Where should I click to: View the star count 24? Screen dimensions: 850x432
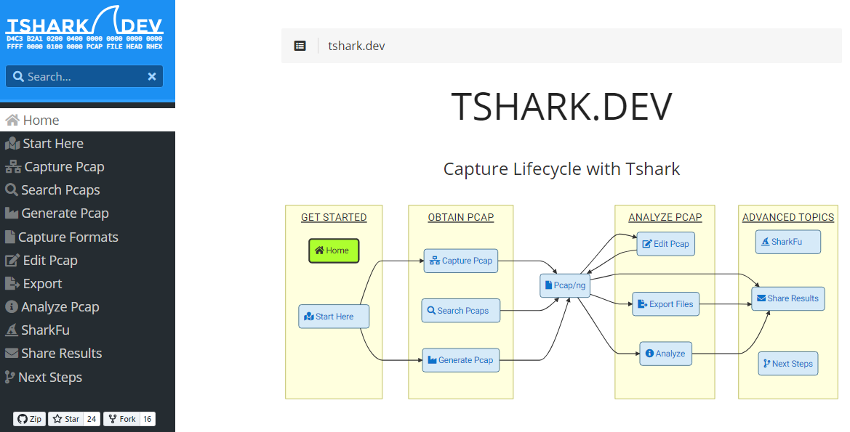pyautogui.click(x=92, y=419)
